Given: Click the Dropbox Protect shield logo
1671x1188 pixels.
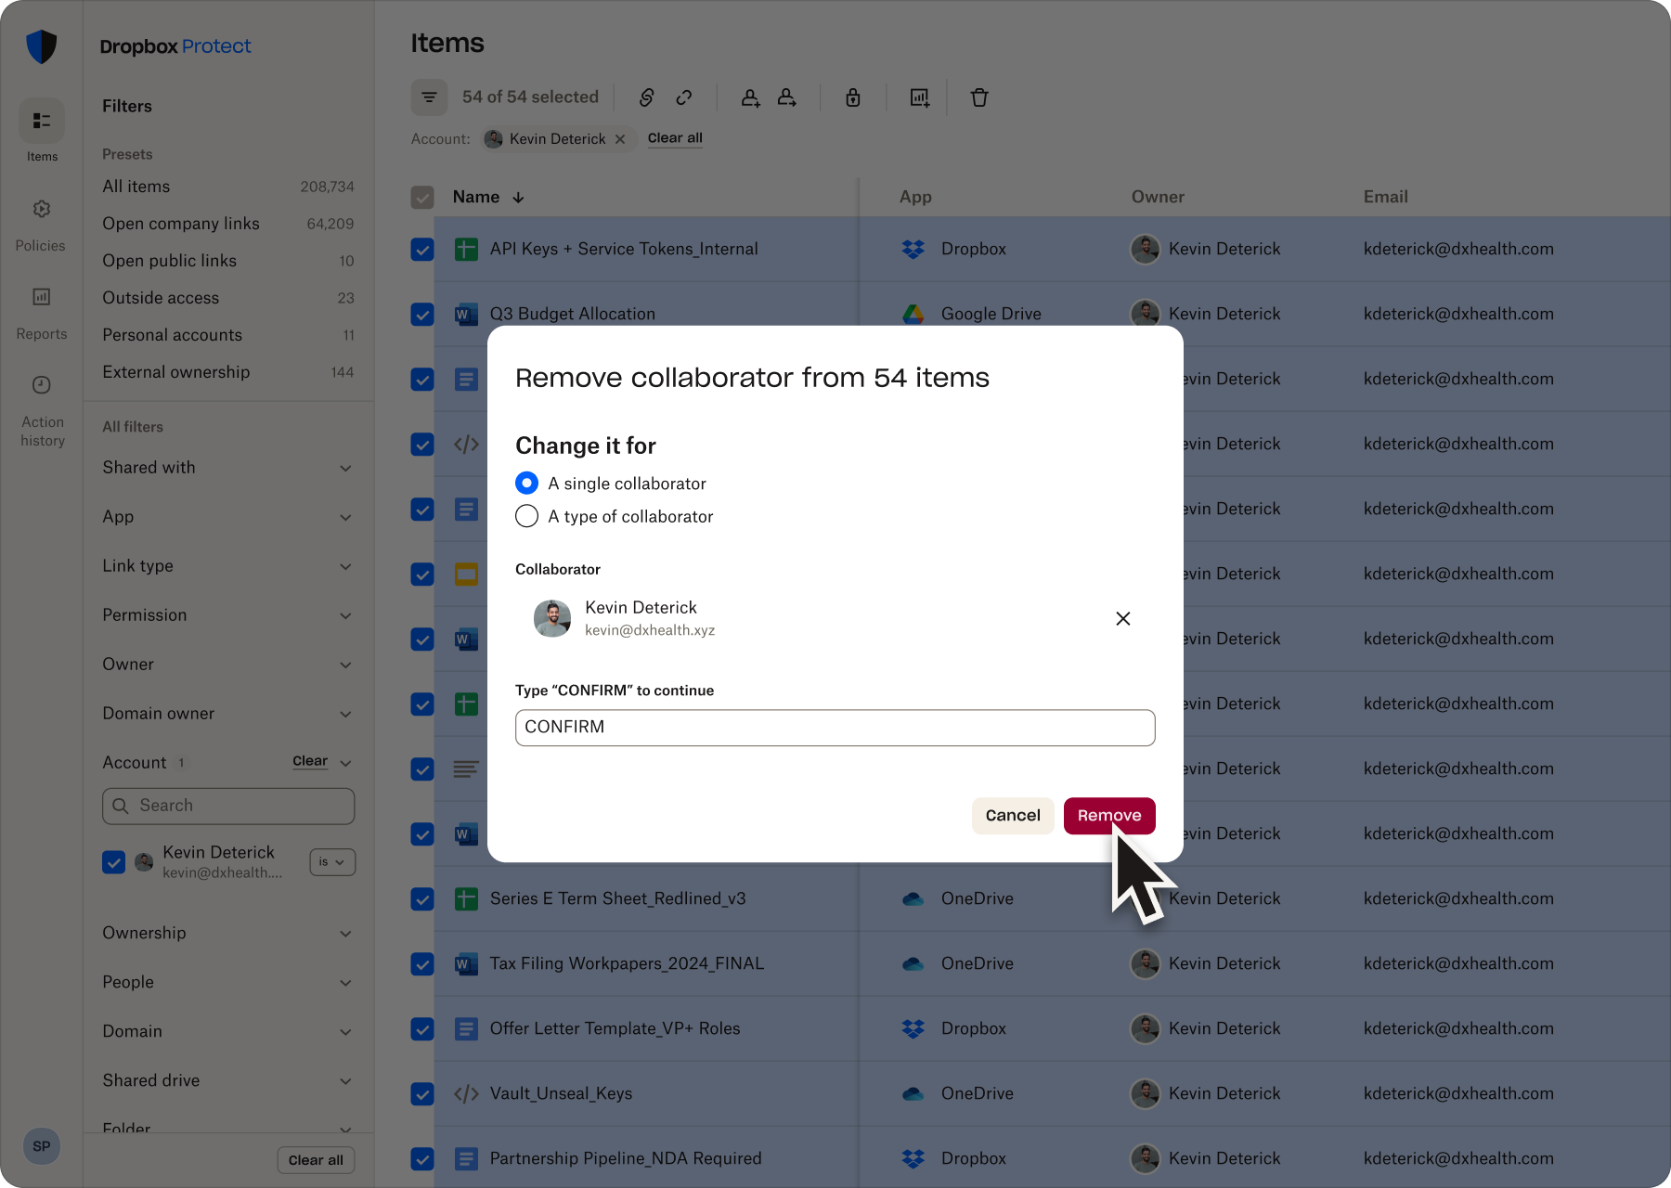Looking at the screenshot, I should point(42,46).
